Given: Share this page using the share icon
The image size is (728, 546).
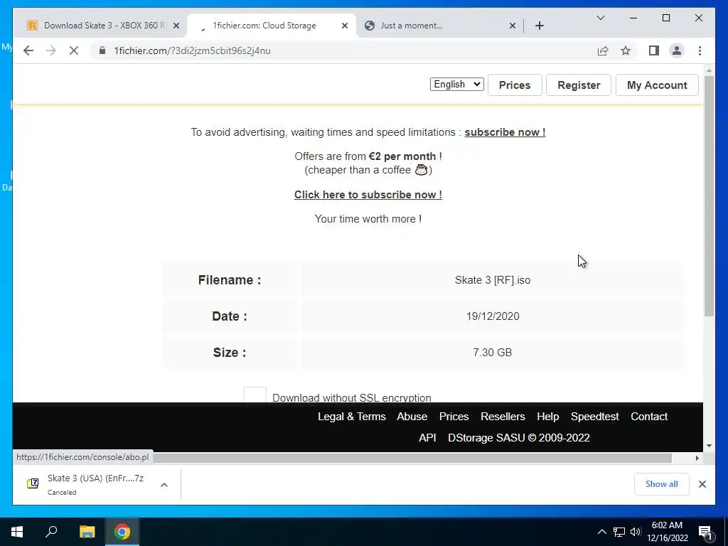Looking at the screenshot, I should [x=603, y=50].
